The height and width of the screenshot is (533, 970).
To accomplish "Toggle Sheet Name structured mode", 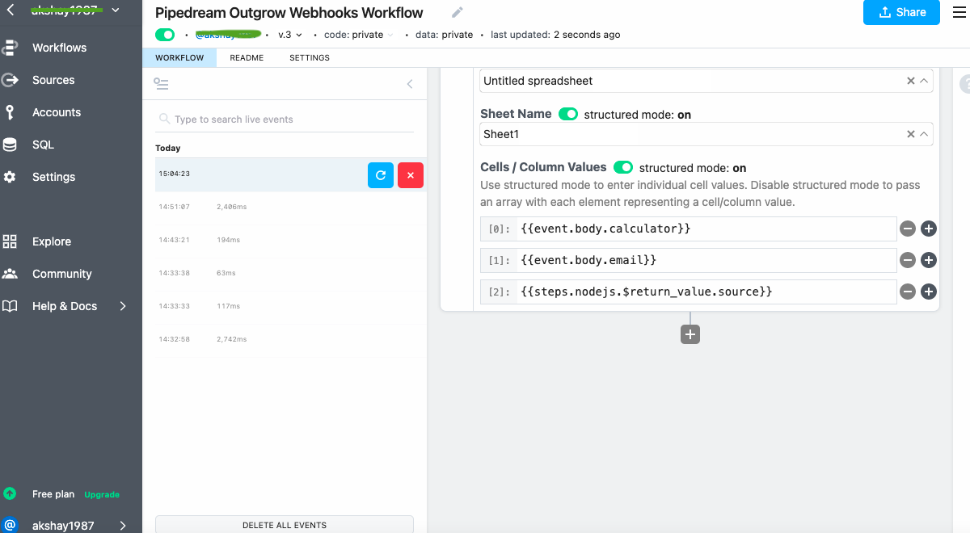I will pos(568,114).
